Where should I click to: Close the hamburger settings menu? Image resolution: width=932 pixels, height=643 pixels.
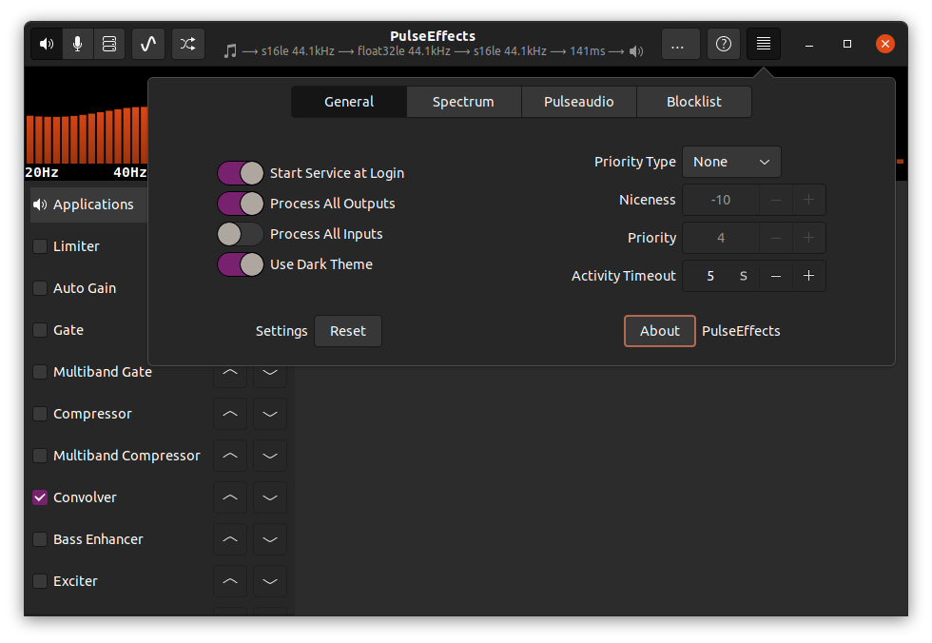763,44
